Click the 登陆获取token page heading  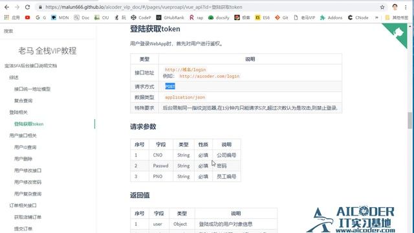point(155,28)
